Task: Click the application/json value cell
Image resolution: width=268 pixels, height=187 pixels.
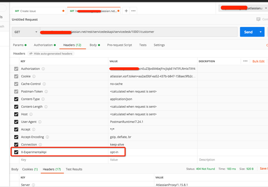Action: 153,99
